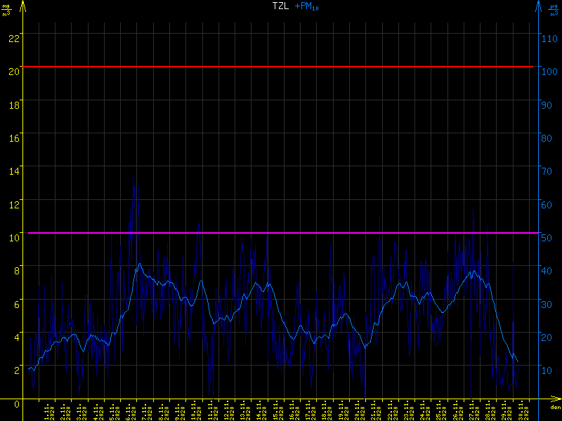Click the yellow 0 at the axis origin
This screenshot has width=562, height=421.
click(x=16, y=404)
